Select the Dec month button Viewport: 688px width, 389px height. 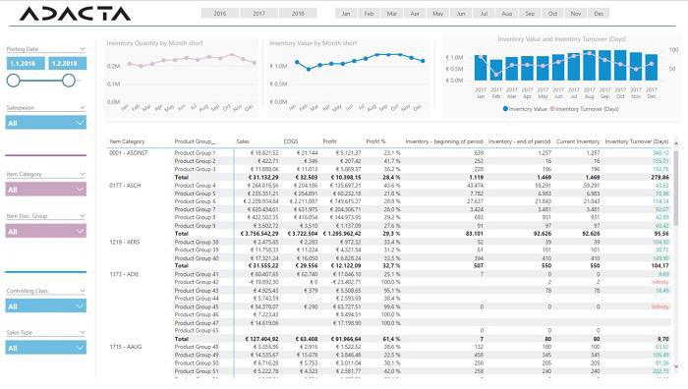[x=599, y=14]
